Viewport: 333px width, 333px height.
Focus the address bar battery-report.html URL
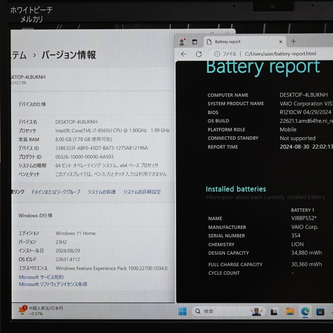[280, 54]
